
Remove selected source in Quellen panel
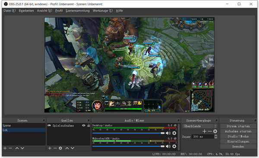(x=55, y=148)
